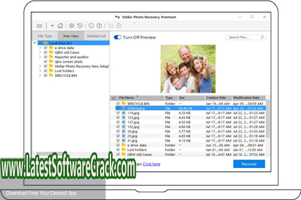Expand the e drive data folder
Screen dimensions: 301x200
[x=40, y=47]
